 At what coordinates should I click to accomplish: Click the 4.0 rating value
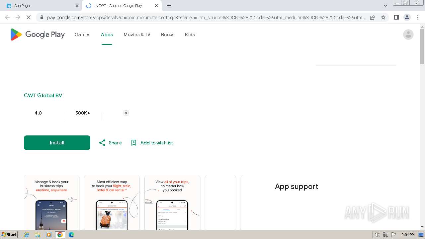pos(38,113)
